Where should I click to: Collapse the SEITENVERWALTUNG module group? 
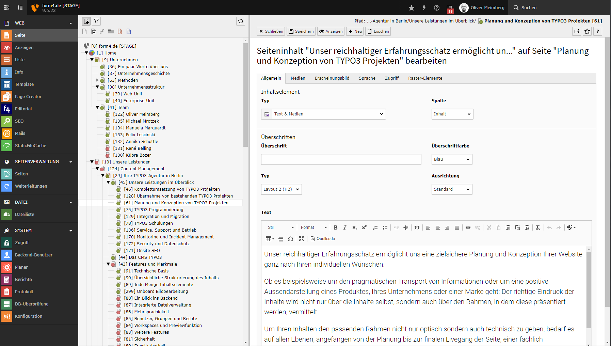(39, 162)
